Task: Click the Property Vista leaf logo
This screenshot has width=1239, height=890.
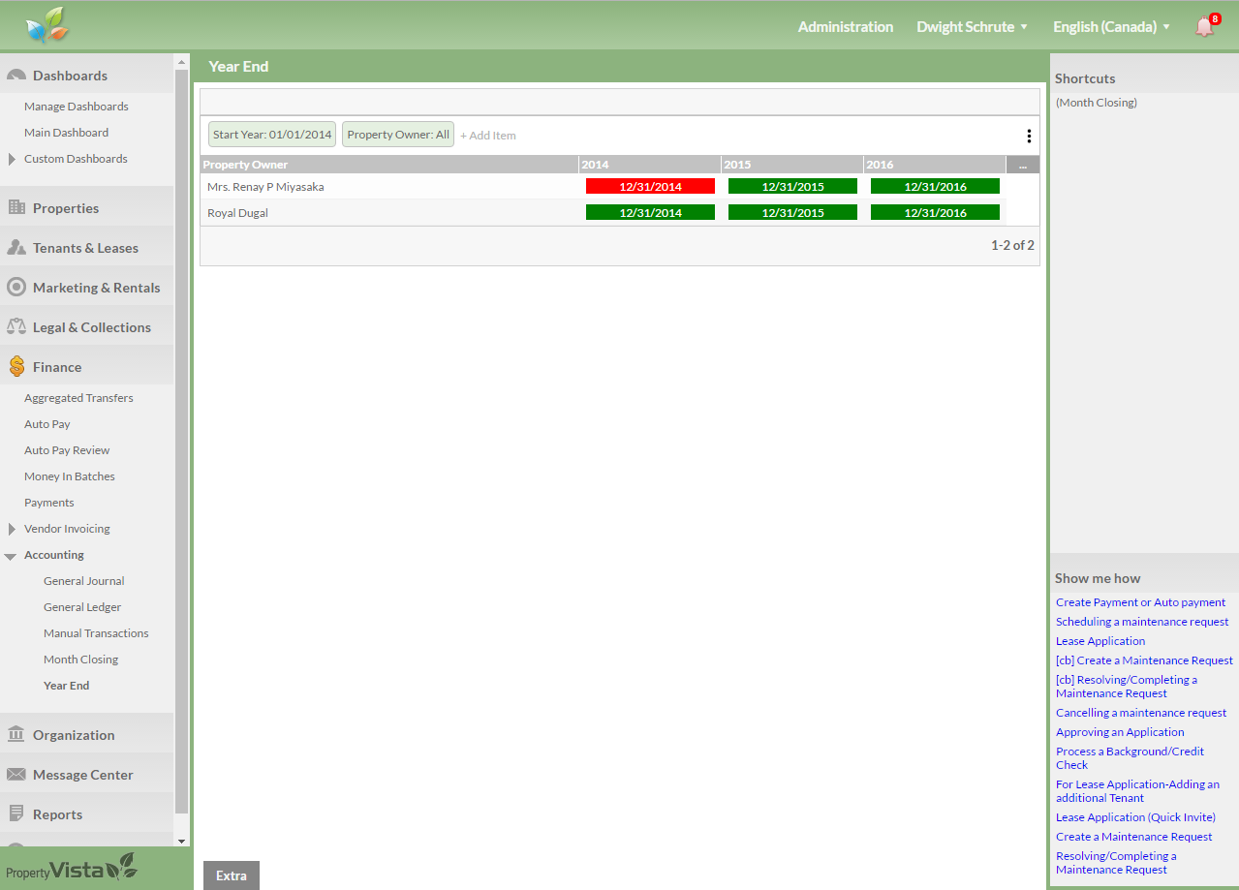Action: coord(47,26)
